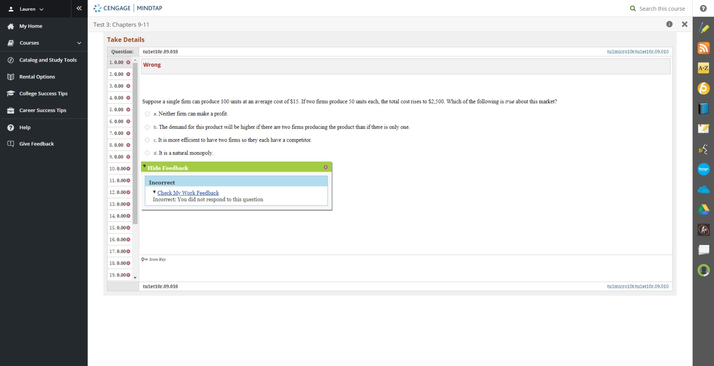Click the Search this course field
This screenshot has height=366, width=714.
click(662, 9)
